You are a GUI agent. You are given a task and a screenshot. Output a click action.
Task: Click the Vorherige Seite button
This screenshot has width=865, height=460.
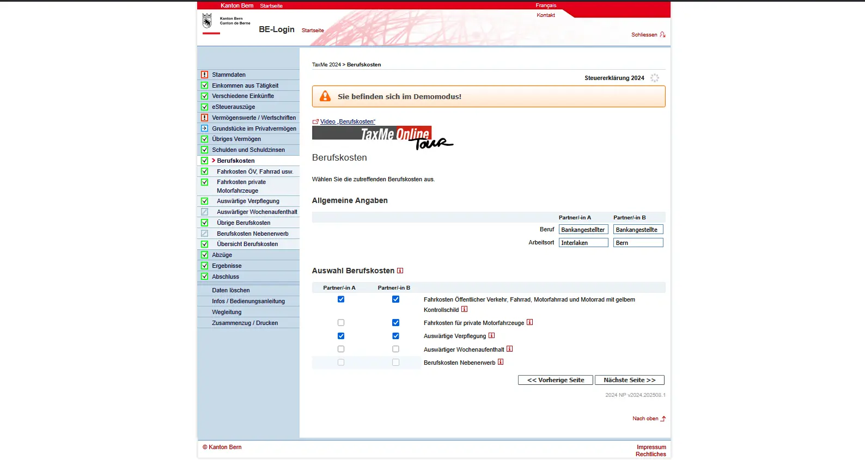556,380
